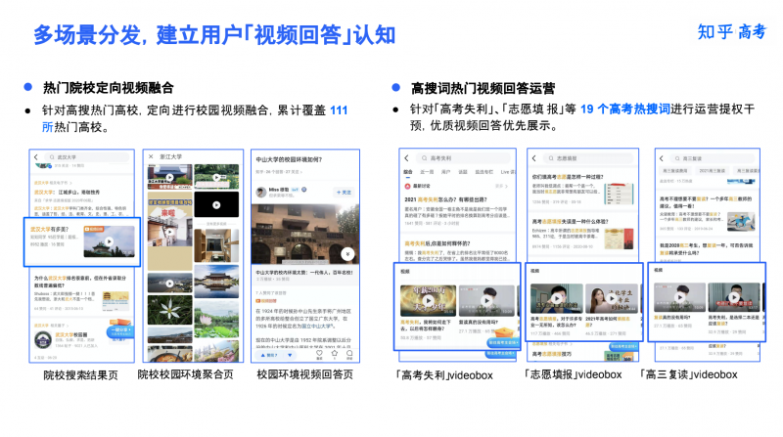Click back arrow in 志愿填报 search screen
Viewport: 783px width, 437px height.
pyautogui.click(x=533, y=158)
